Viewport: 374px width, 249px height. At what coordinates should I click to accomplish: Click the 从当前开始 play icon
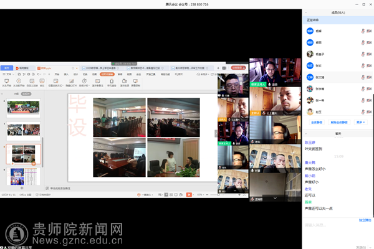click(19, 80)
